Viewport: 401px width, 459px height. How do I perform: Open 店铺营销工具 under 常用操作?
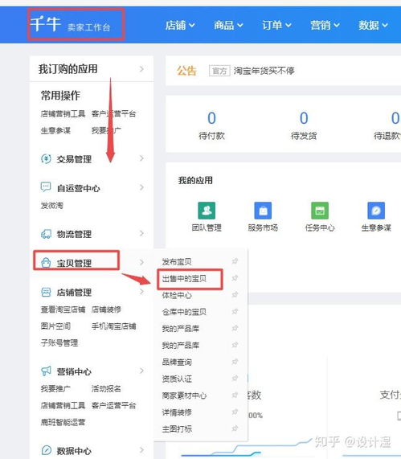coord(63,113)
